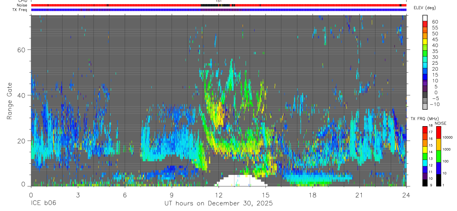Click the white ground-scatter dome near 13 UT

(x=241, y=181)
